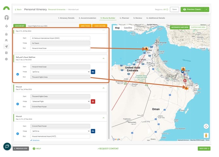The height and width of the screenshot is (157, 219).
Task: Click the Back link
Action: [18, 9]
